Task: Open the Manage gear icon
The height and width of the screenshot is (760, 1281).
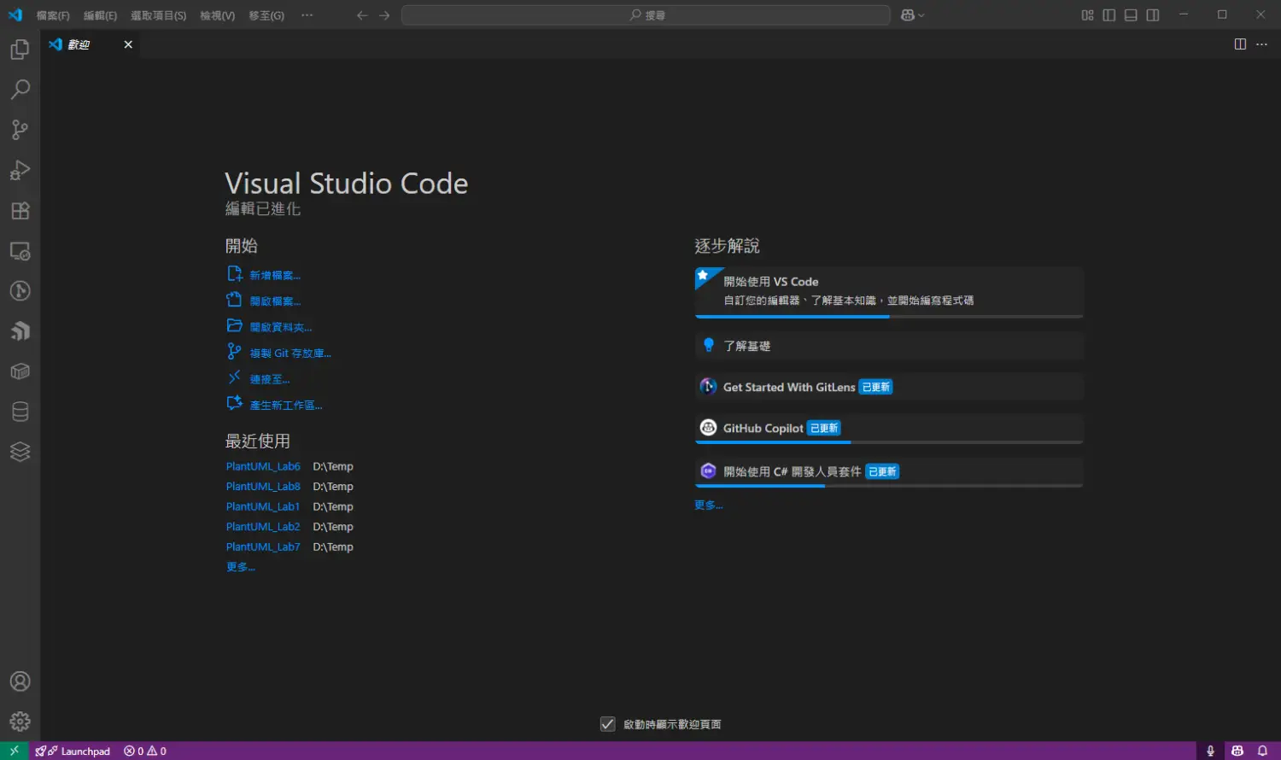Action: click(20, 722)
